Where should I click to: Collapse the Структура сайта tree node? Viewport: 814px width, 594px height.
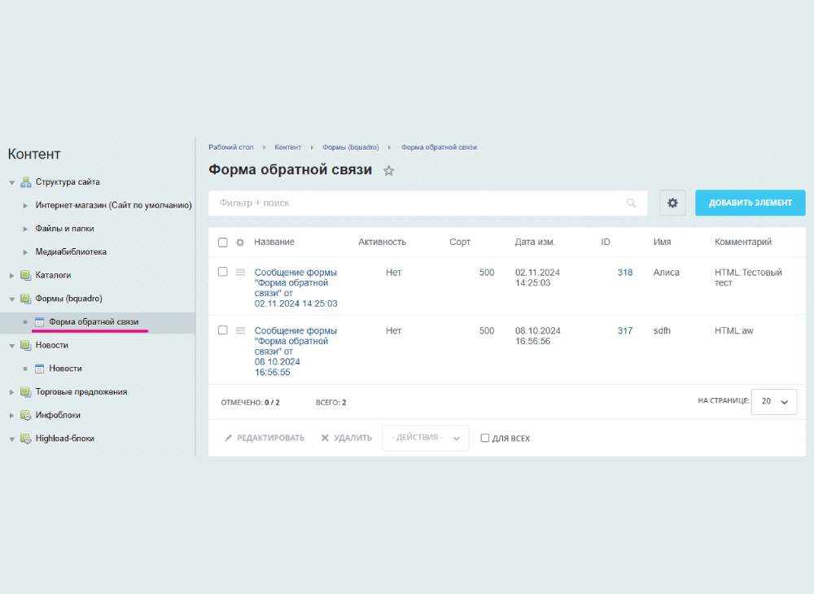[12, 182]
